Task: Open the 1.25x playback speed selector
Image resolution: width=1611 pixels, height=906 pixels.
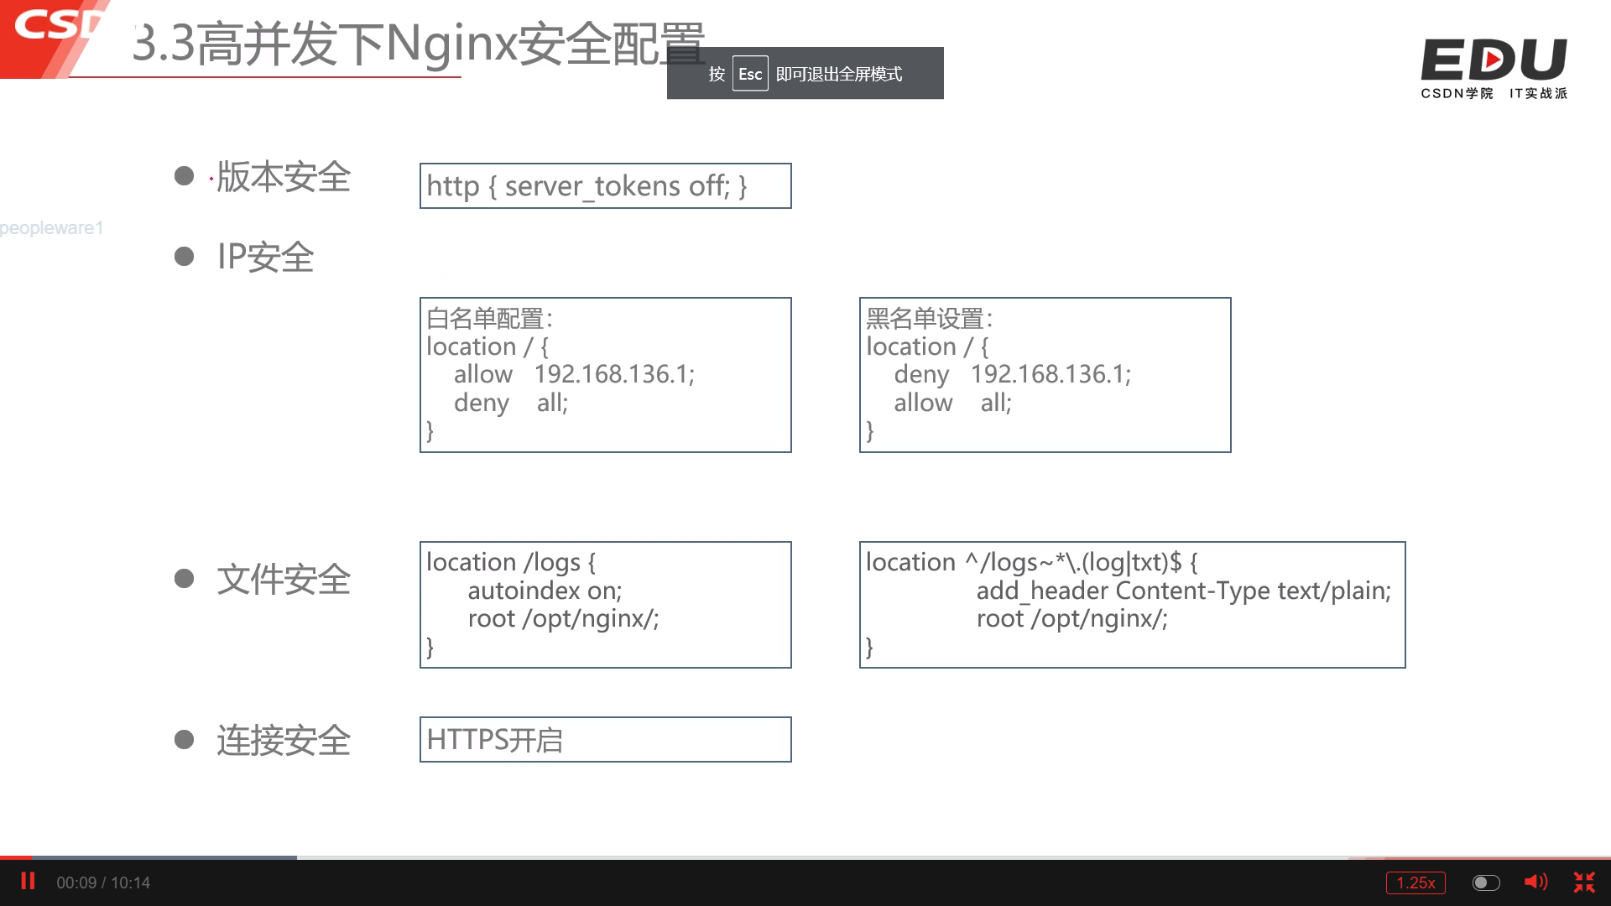Action: (1415, 883)
